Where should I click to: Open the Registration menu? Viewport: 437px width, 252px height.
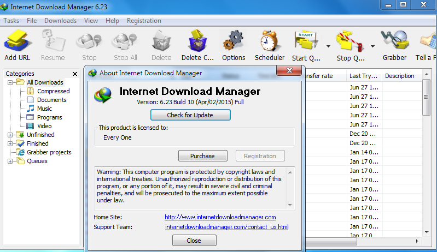[144, 21]
